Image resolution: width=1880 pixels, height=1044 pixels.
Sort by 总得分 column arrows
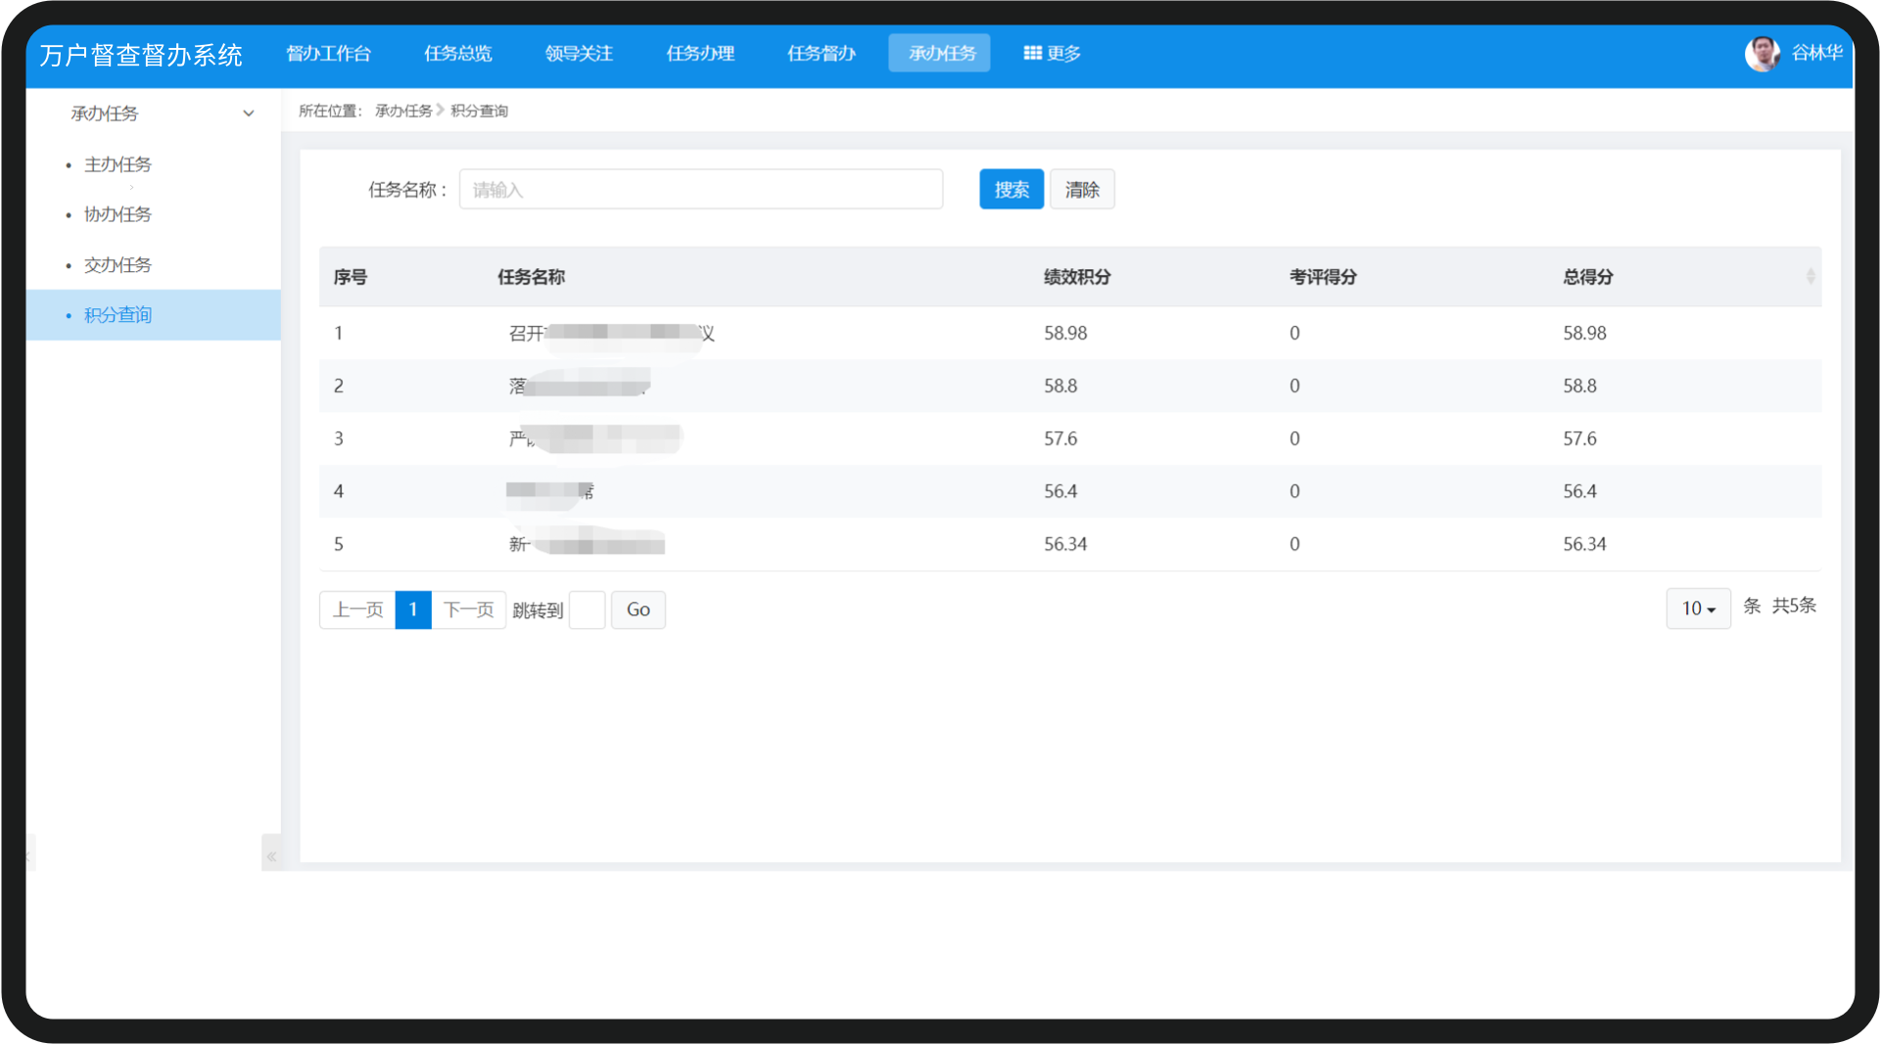[x=1810, y=277]
